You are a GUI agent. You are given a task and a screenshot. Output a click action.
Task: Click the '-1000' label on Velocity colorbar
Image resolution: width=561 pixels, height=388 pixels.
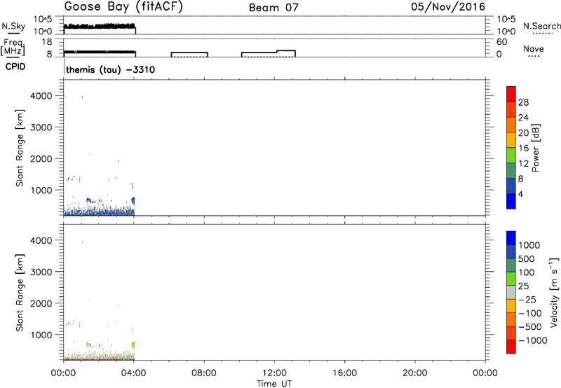click(532, 340)
